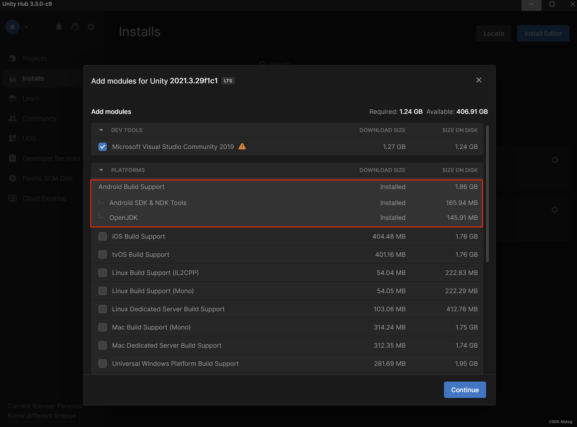Collapse the PLATFORMS section

(x=101, y=170)
